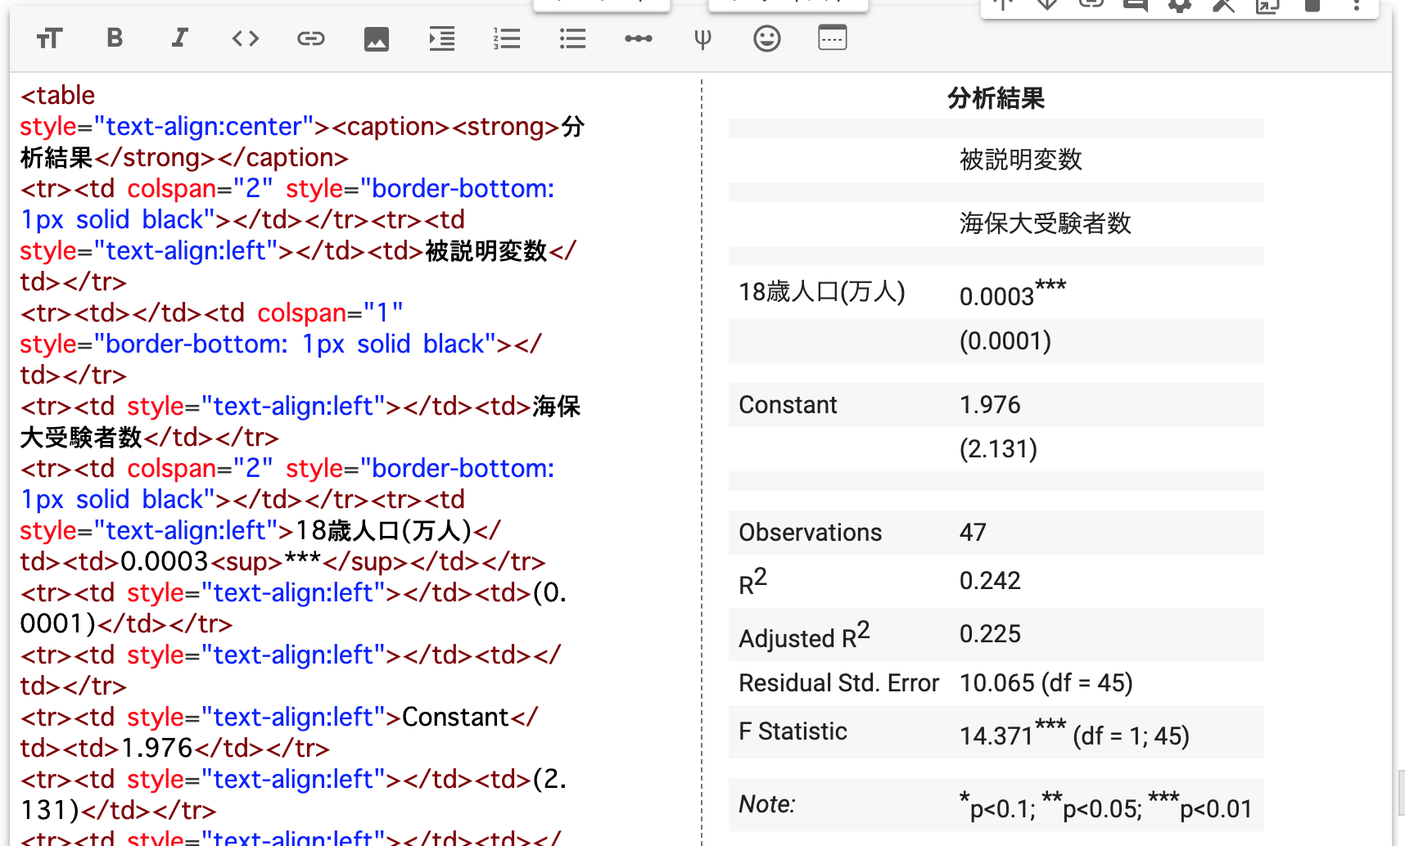Insert LaTeX with the psi icon

702,38
